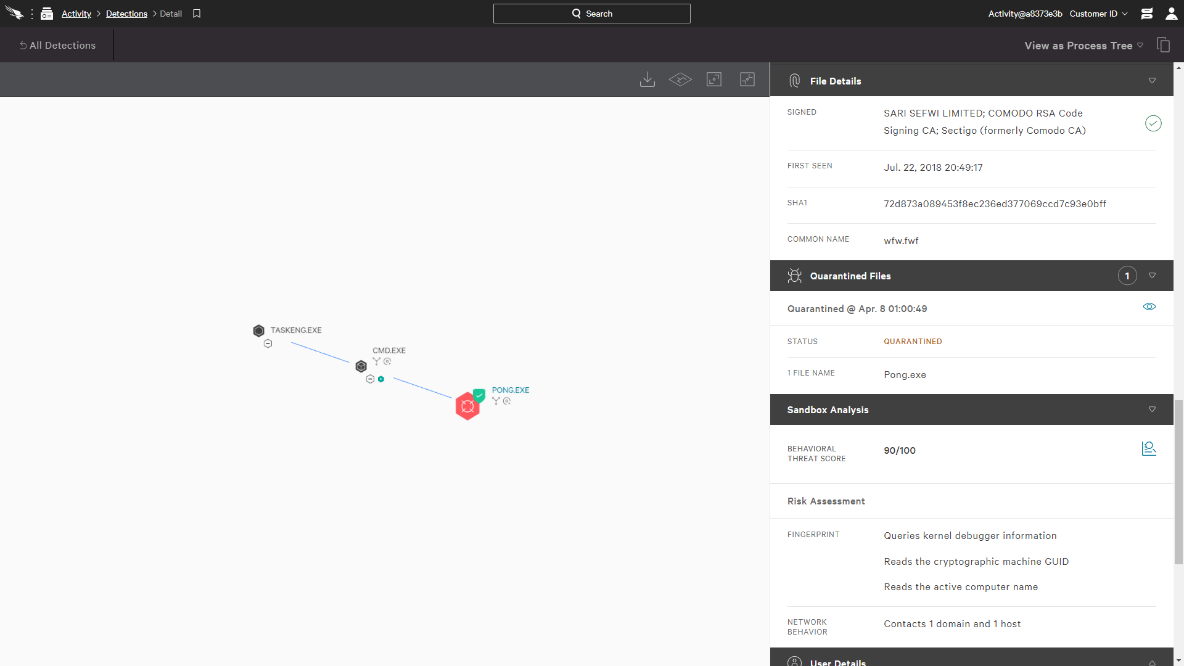The width and height of the screenshot is (1184, 666).
Task: Click the scrollbar up arrow
Action: (x=1178, y=67)
